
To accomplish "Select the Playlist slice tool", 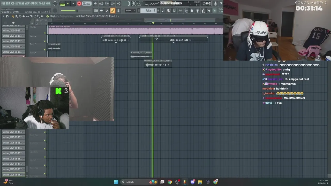I will pyautogui.click(x=31, y=16).
